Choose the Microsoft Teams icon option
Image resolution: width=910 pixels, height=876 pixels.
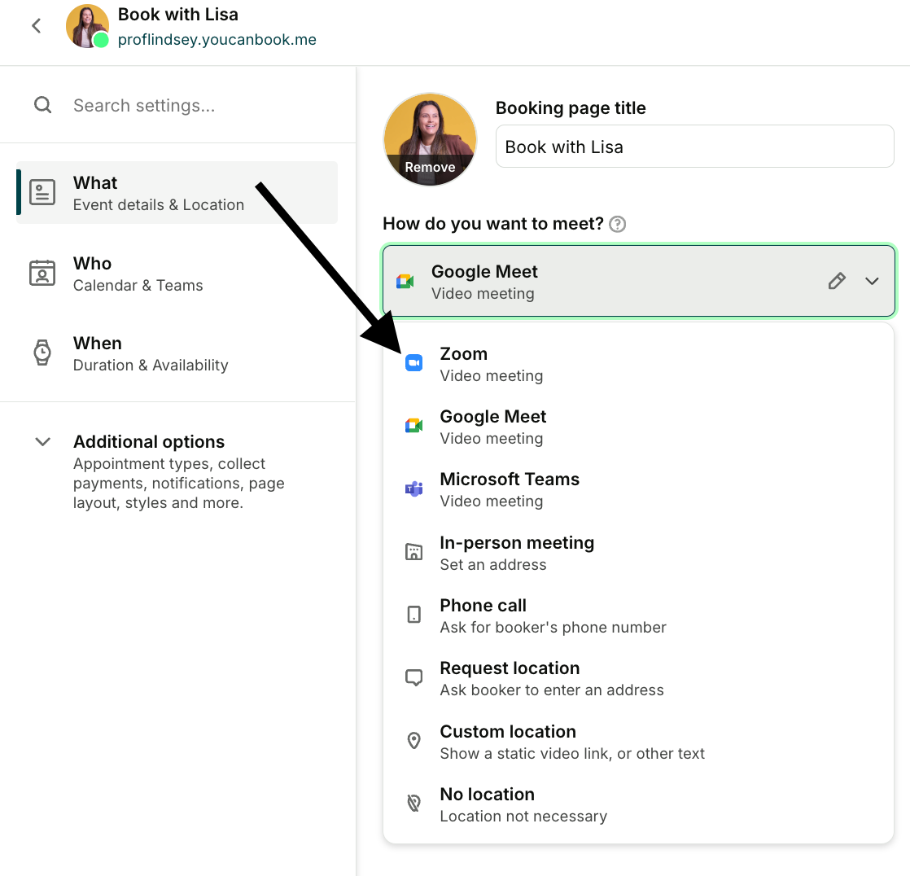(x=413, y=488)
